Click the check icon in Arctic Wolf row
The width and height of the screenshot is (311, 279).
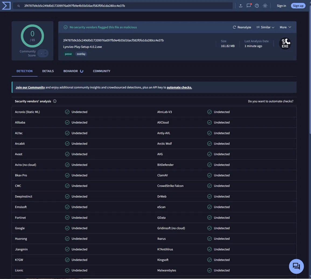(x=209, y=144)
